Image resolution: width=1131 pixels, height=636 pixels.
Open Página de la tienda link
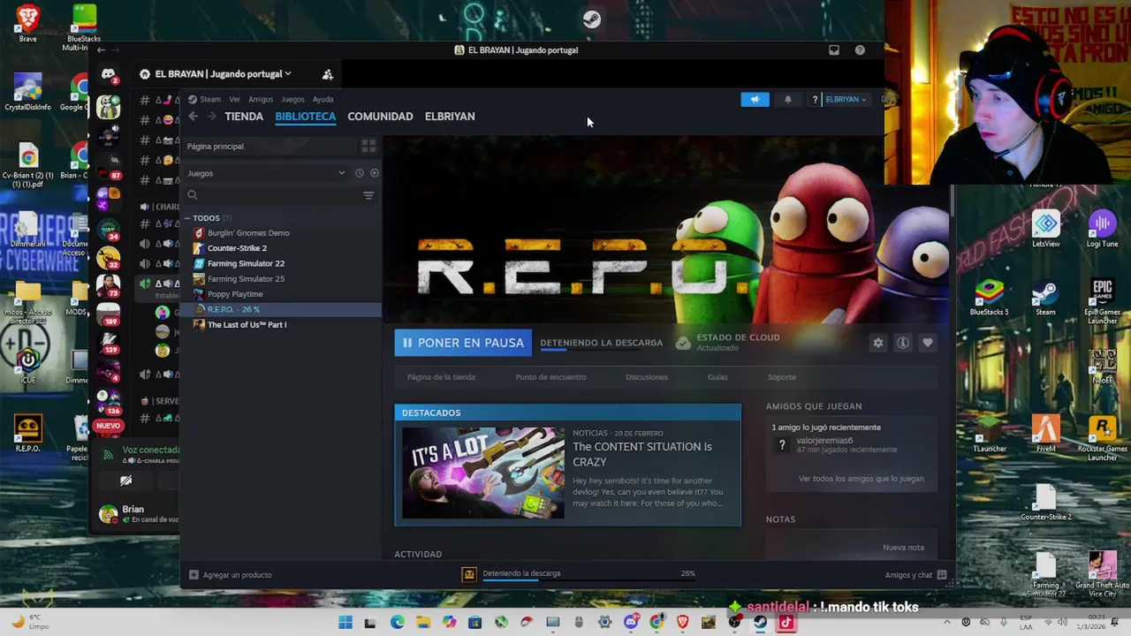pos(441,377)
